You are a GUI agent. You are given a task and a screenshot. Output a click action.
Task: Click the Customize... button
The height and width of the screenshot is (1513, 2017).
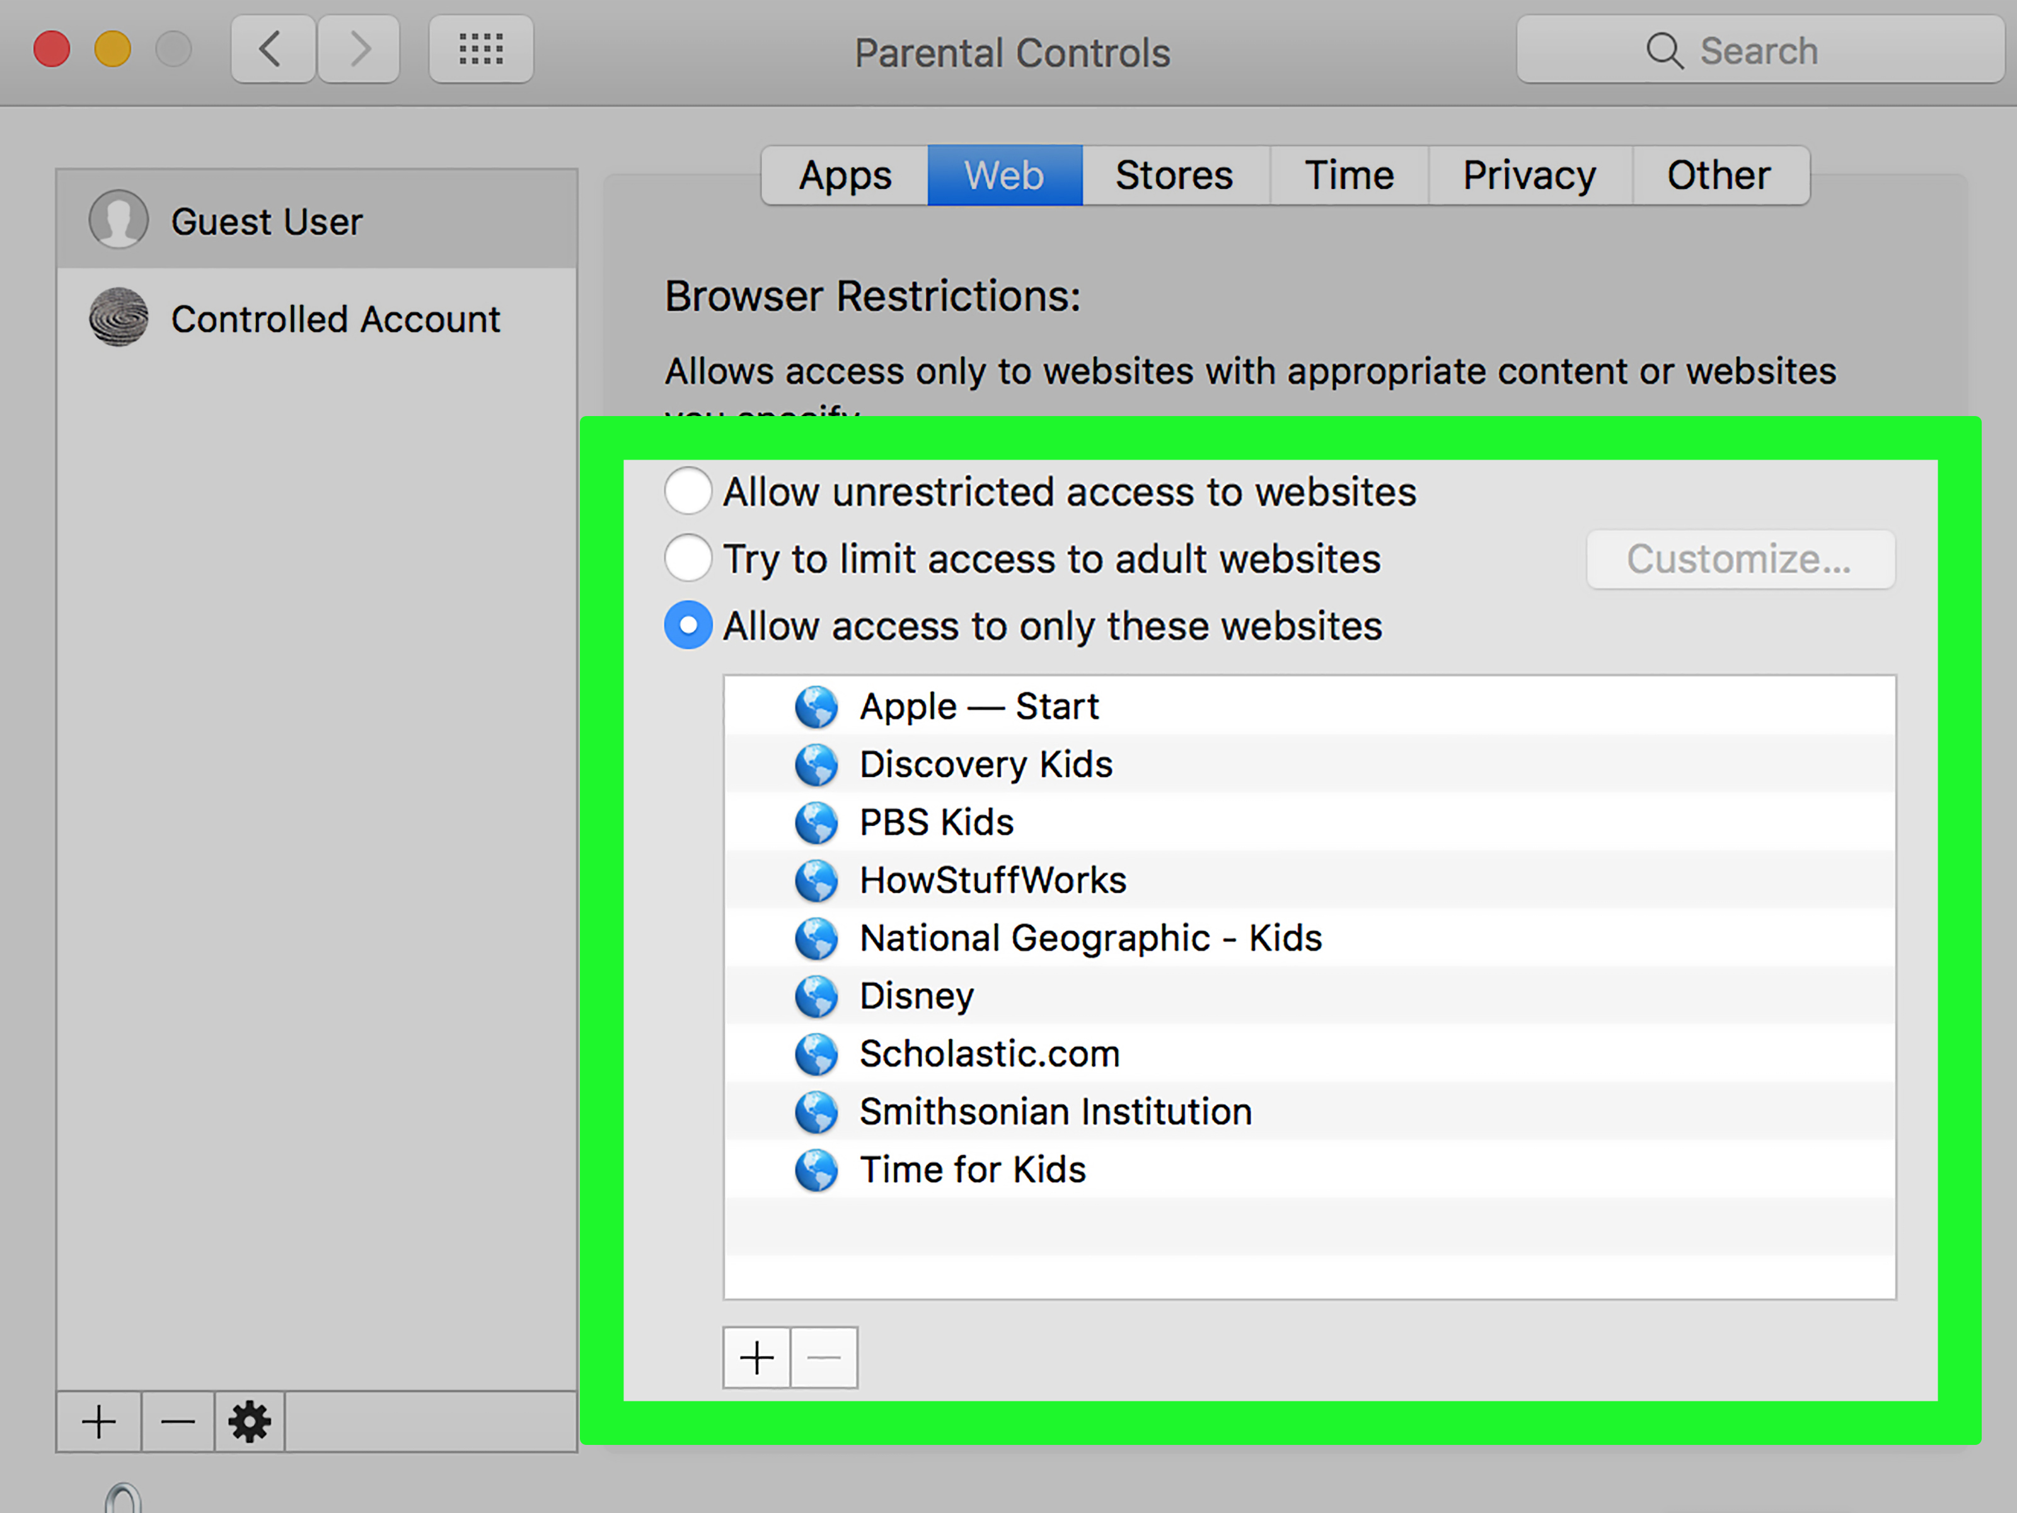coord(1740,559)
